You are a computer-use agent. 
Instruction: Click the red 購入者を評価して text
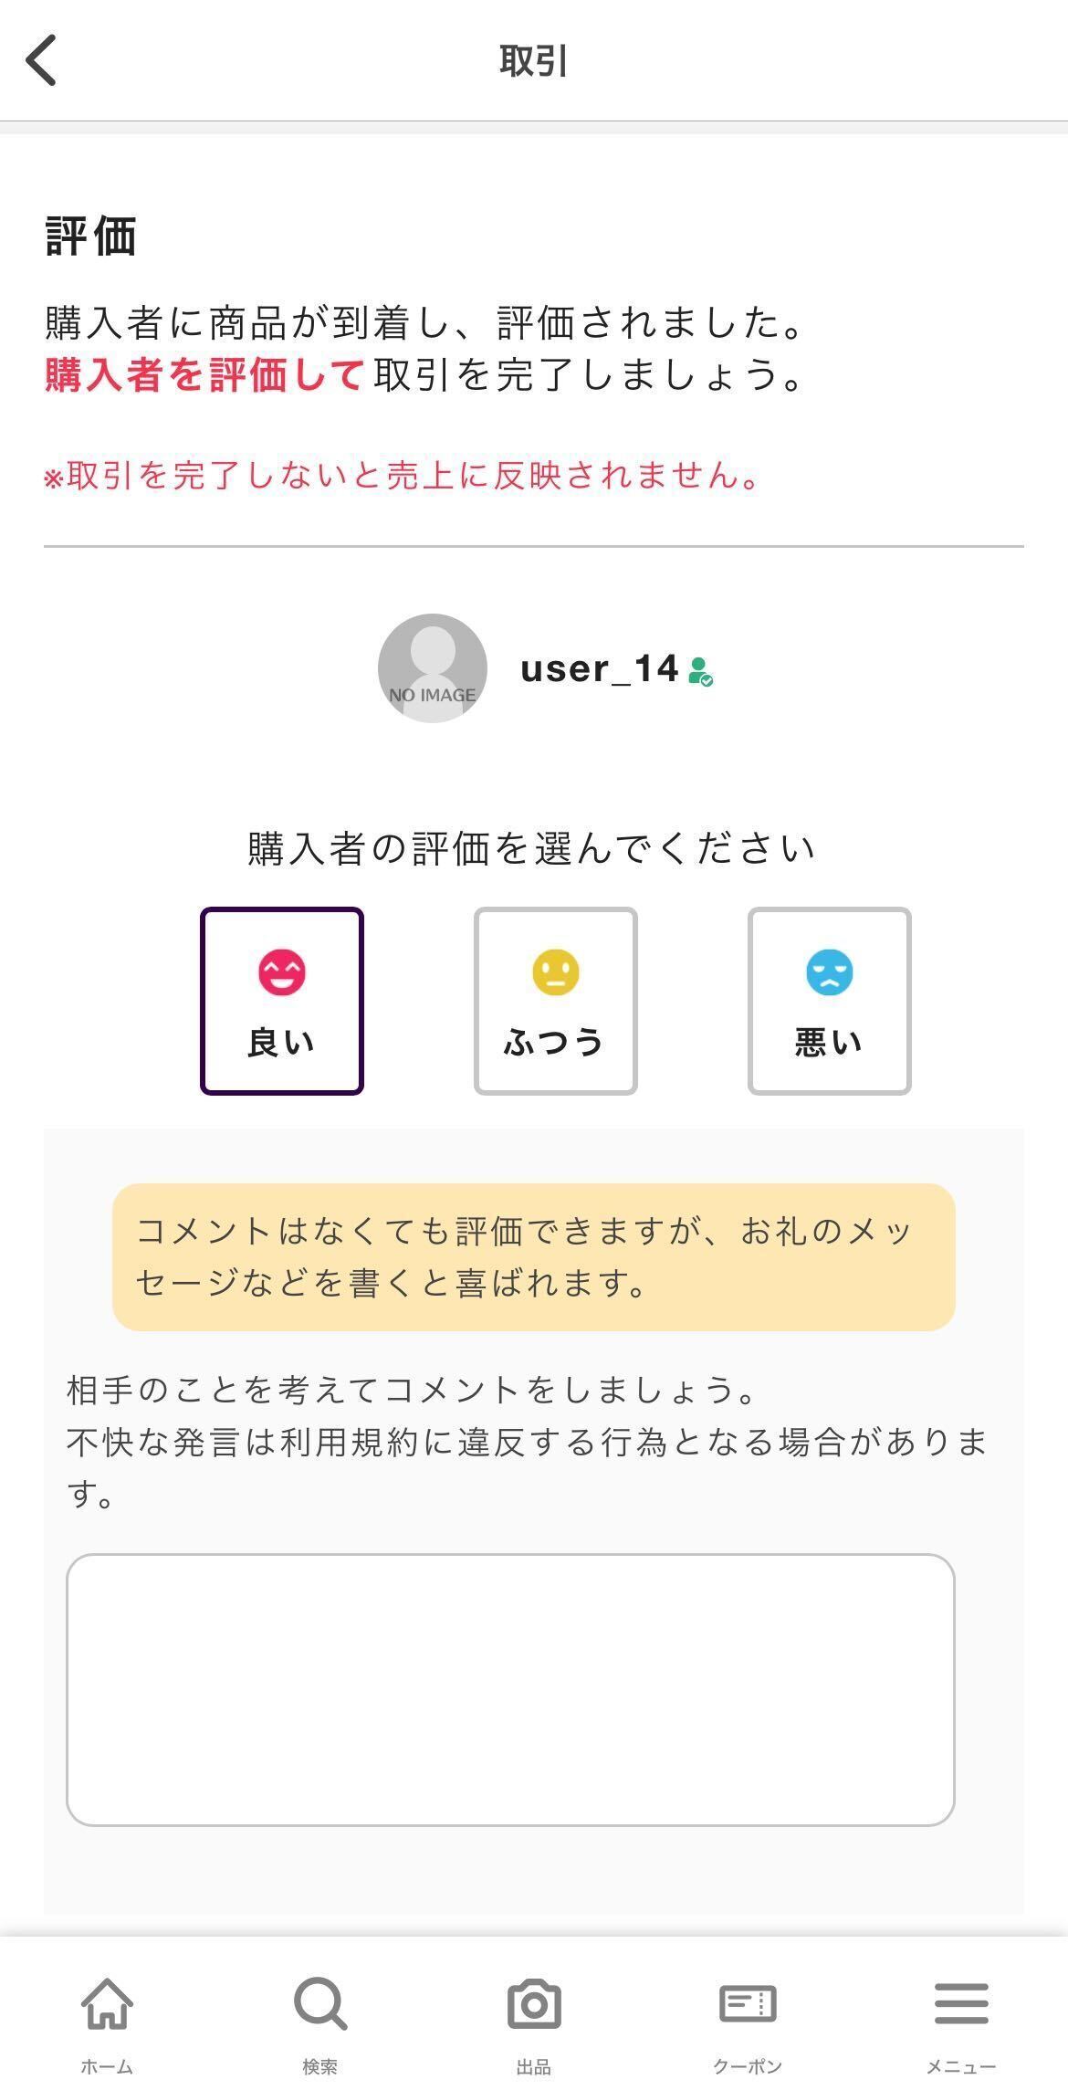click(205, 374)
